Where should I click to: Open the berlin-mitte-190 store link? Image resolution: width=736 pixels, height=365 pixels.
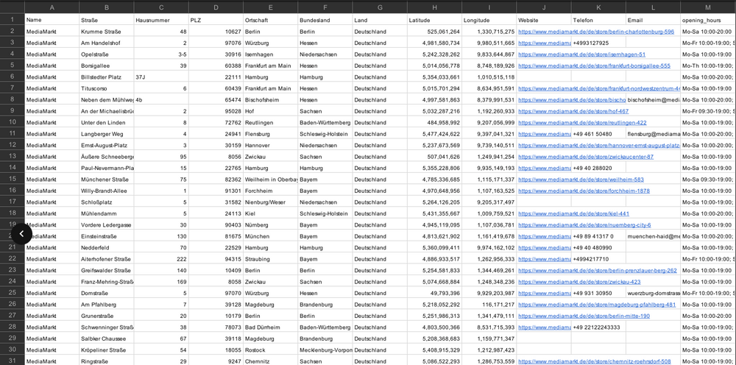[584, 316]
